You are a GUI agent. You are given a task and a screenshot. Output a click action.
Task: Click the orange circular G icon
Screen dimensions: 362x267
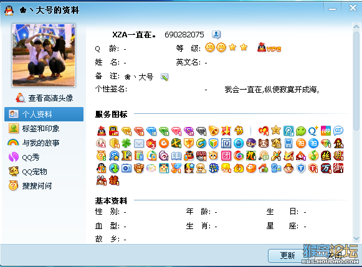(x=164, y=143)
